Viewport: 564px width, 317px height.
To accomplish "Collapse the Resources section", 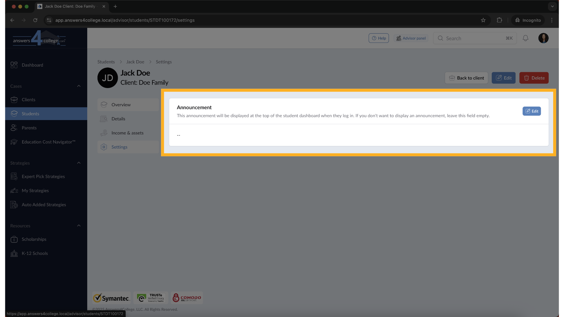I will pyautogui.click(x=79, y=225).
